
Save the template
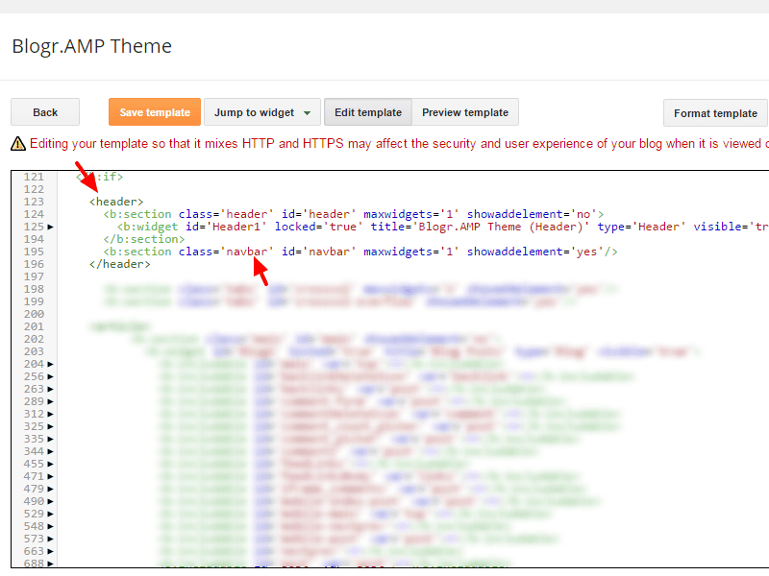coord(155,112)
